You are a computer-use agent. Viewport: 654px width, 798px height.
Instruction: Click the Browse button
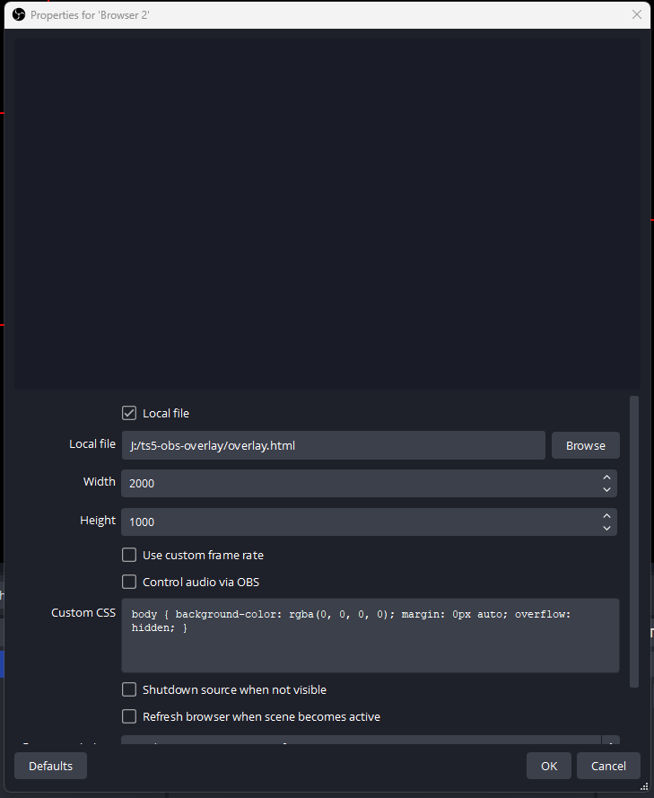click(x=585, y=445)
